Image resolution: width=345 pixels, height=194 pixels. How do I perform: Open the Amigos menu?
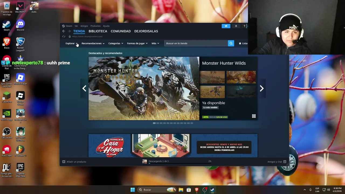84,26
